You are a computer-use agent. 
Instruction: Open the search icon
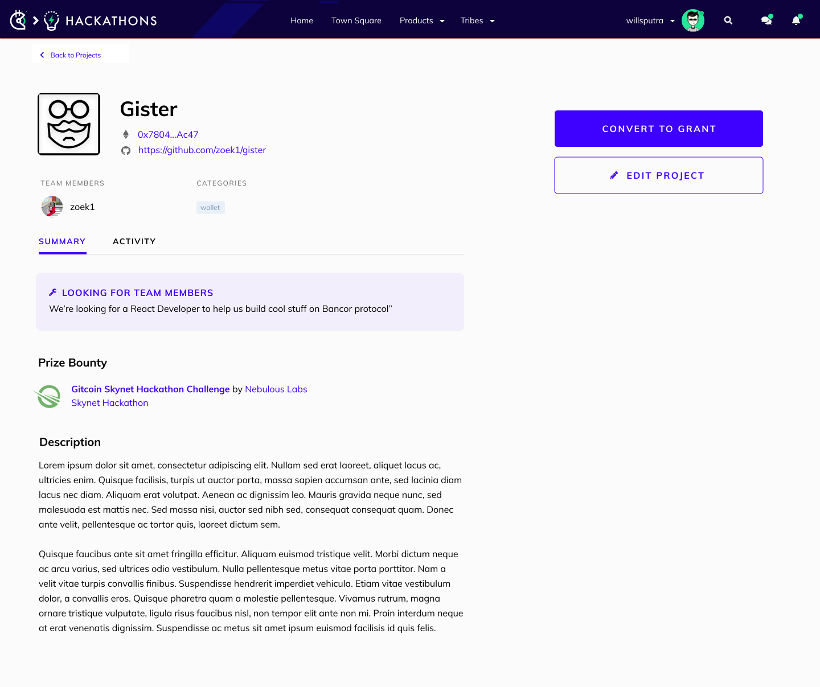(728, 20)
